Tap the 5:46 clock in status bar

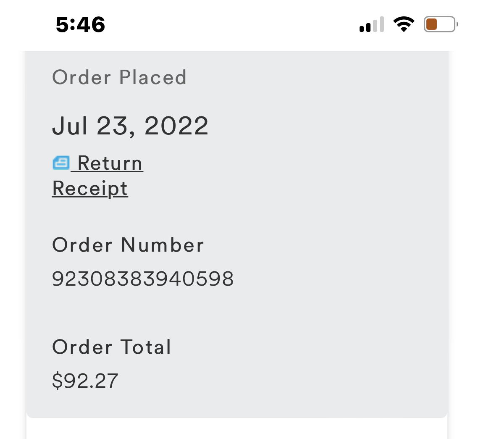pos(80,25)
